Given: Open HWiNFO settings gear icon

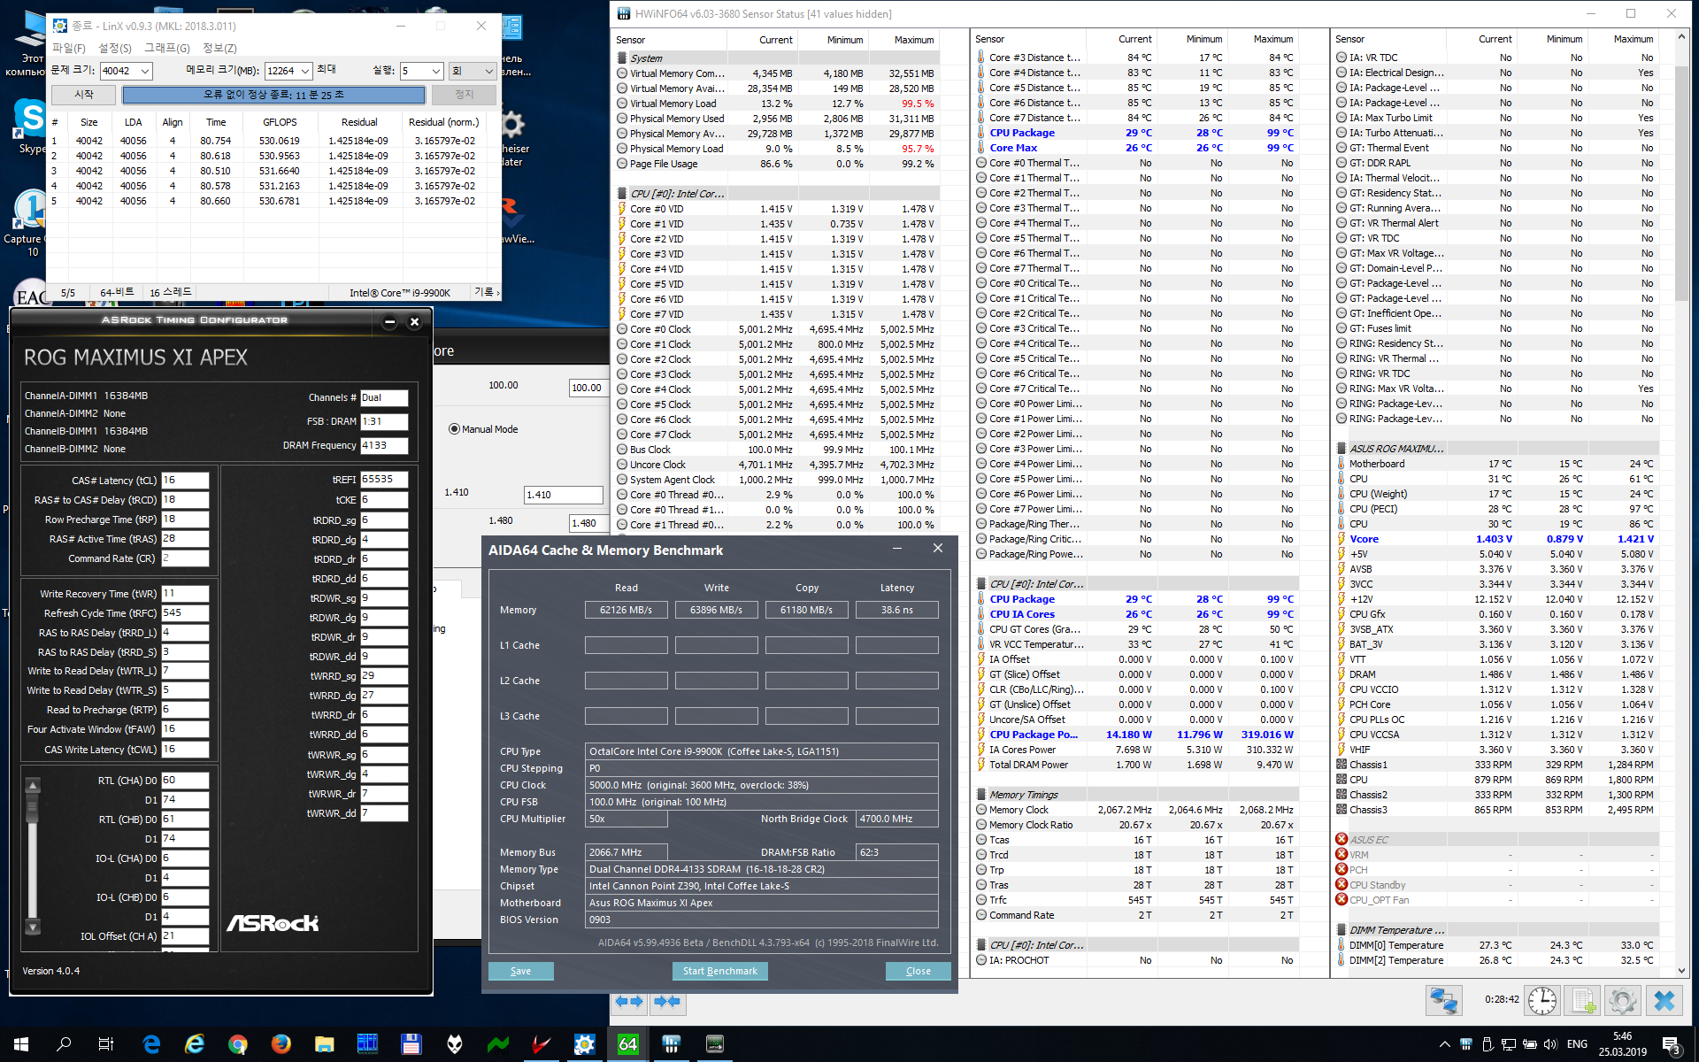Looking at the screenshot, I should pos(1623,1001).
